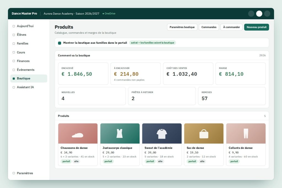Click the Commandes button

tap(209, 27)
